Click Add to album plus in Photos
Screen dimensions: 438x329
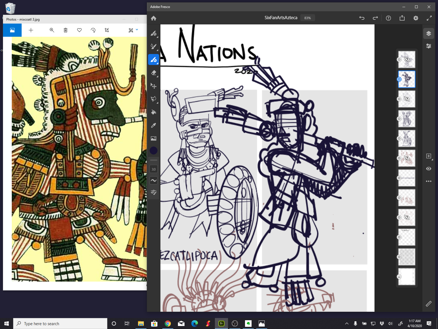(x=31, y=30)
